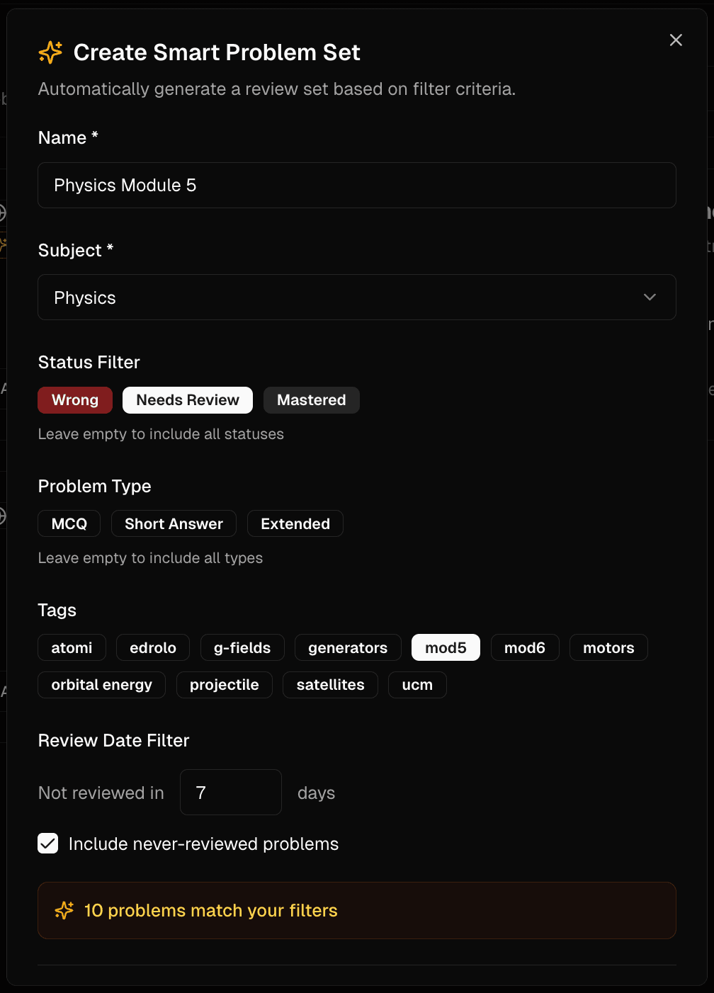The image size is (714, 993).
Task: Select the atomi tag
Action: [72, 647]
